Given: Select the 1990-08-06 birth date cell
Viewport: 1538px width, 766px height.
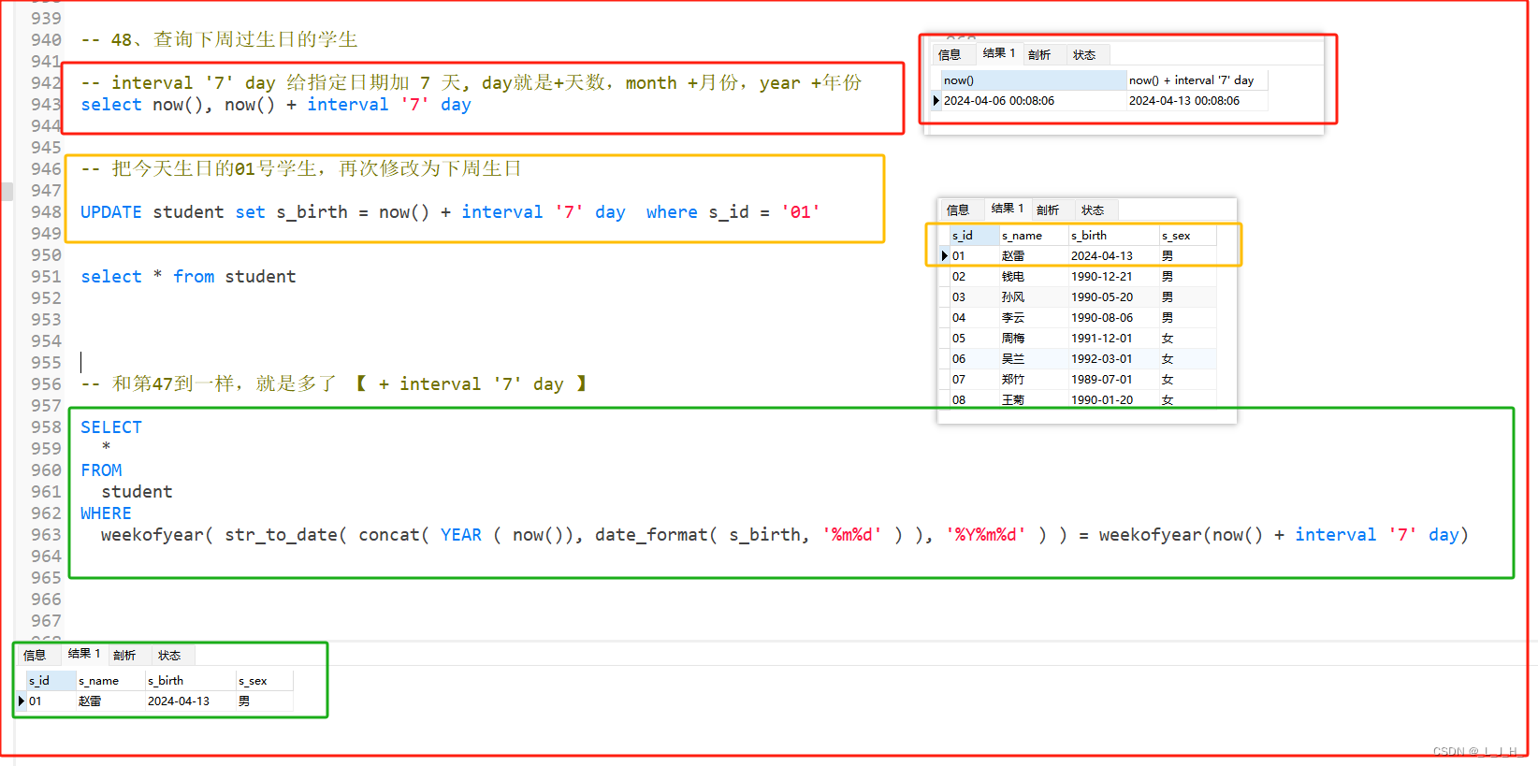Looking at the screenshot, I should coord(1114,318).
